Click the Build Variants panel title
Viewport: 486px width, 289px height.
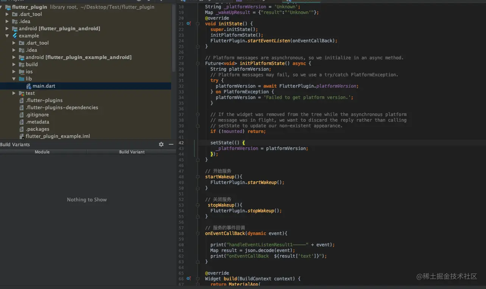point(15,144)
